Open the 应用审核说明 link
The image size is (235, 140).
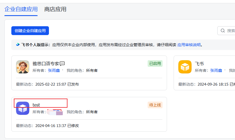pyautogui.click(x=189, y=45)
